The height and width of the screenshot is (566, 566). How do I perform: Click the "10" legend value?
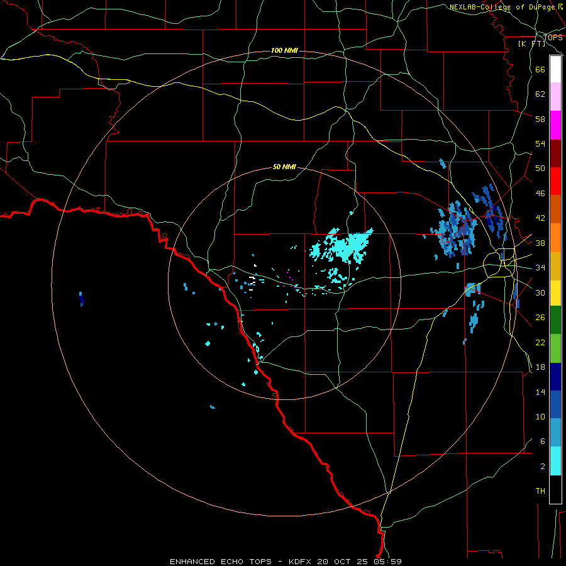[540, 417]
